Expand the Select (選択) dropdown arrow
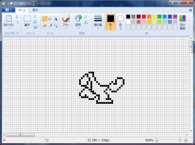195x145 pixels. pyautogui.click(x=27, y=28)
